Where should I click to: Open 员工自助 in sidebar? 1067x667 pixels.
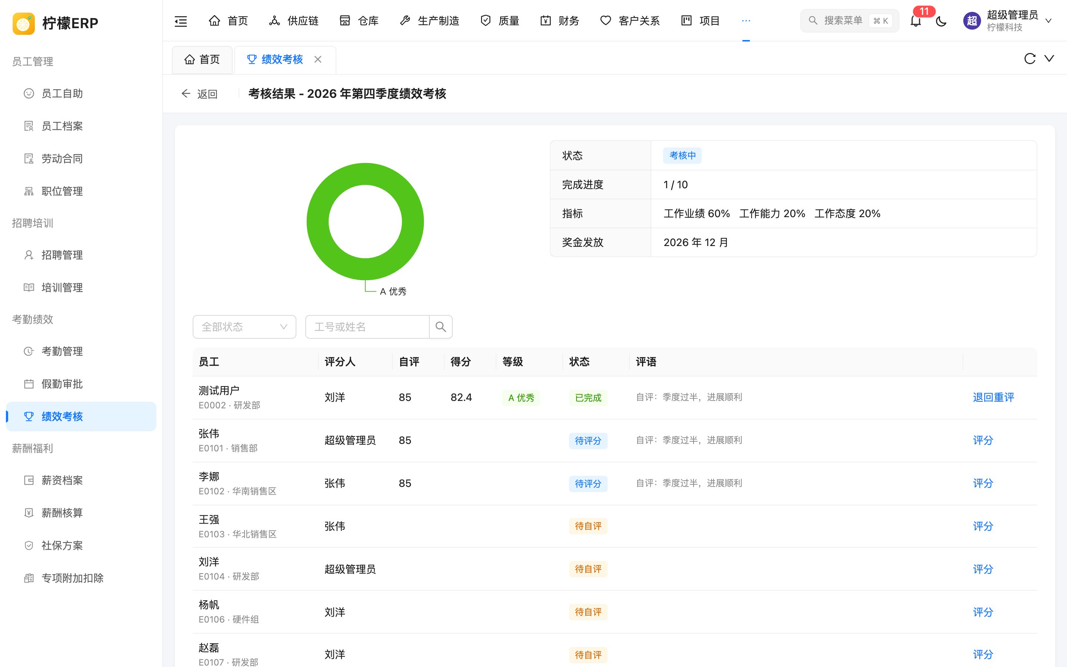click(x=81, y=93)
